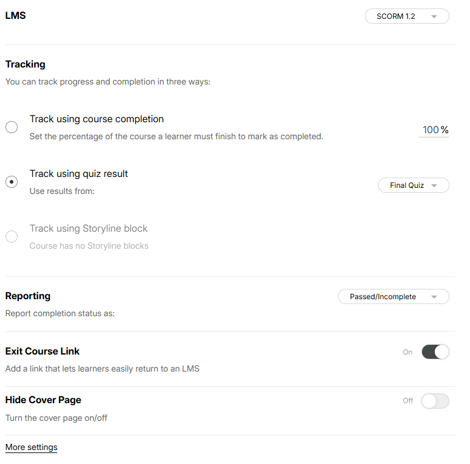Expand the Final Quiz results dropdown
The height and width of the screenshot is (464, 470).
click(413, 185)
